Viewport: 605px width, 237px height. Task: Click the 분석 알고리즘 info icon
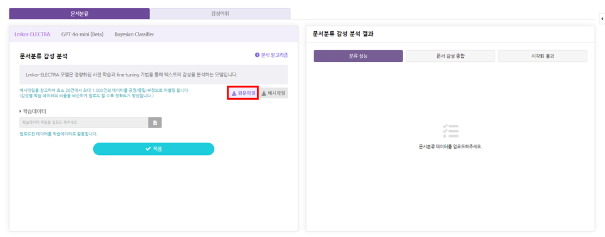[257, 55]
